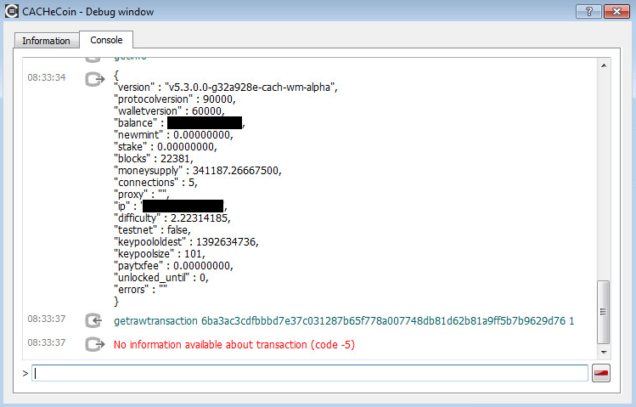Open help with the question mark button
This screenshot has height=407, width=636.
(588, 11)
